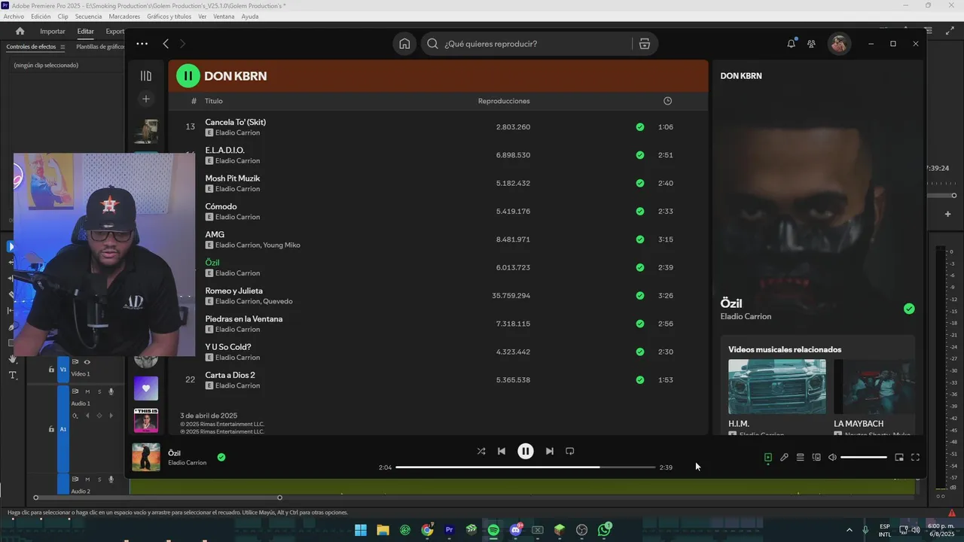Toggle repeat in Spotify player

click(x=570, y=451)
